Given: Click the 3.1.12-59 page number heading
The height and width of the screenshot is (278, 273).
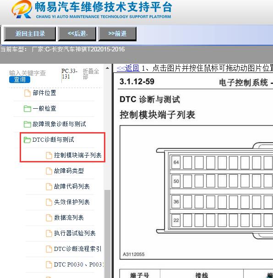Looking at the screenshot, I should 137,82.
